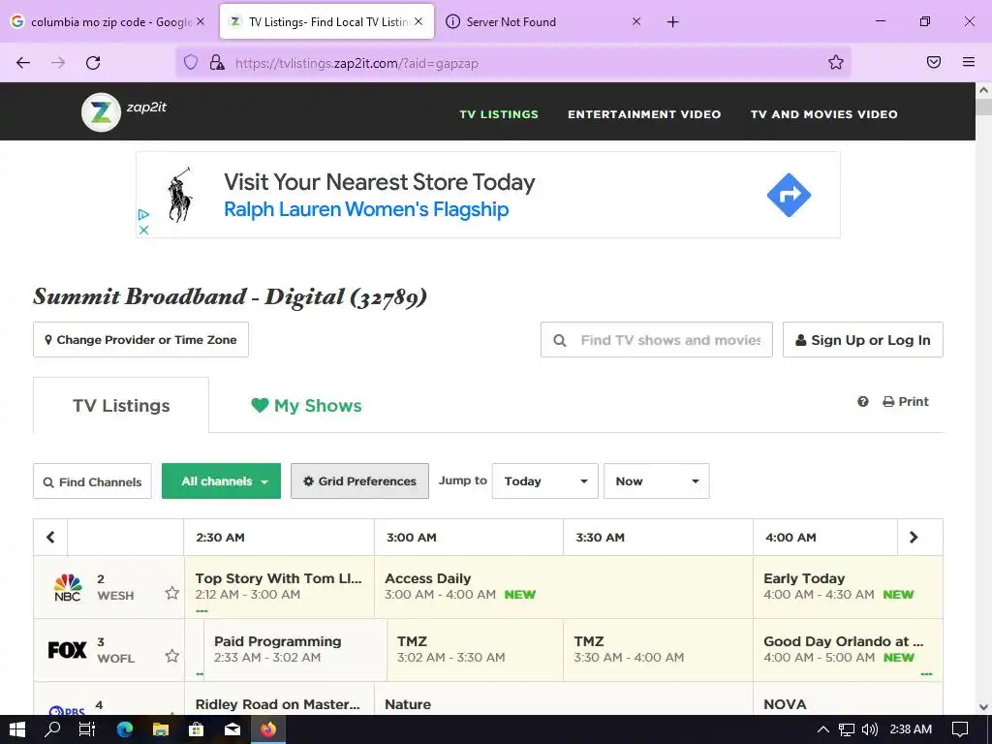Launch Microsoft Edge from the taskbar
This screenshot has width=992, height=744.
(125, 729)
